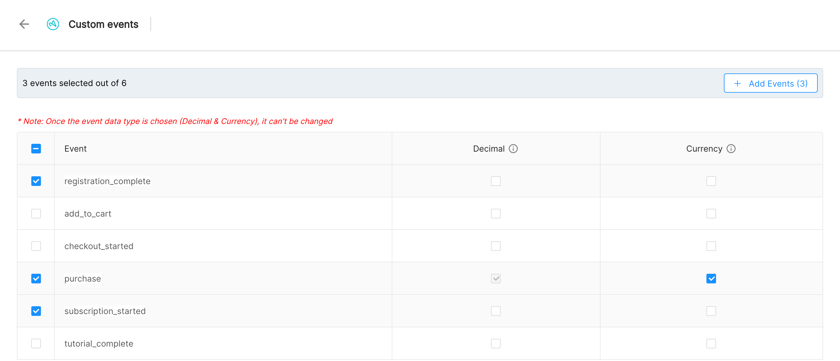Enable Decimal for checkout_started
This screenshot has height=361, width=840.
tap(496, 246)
